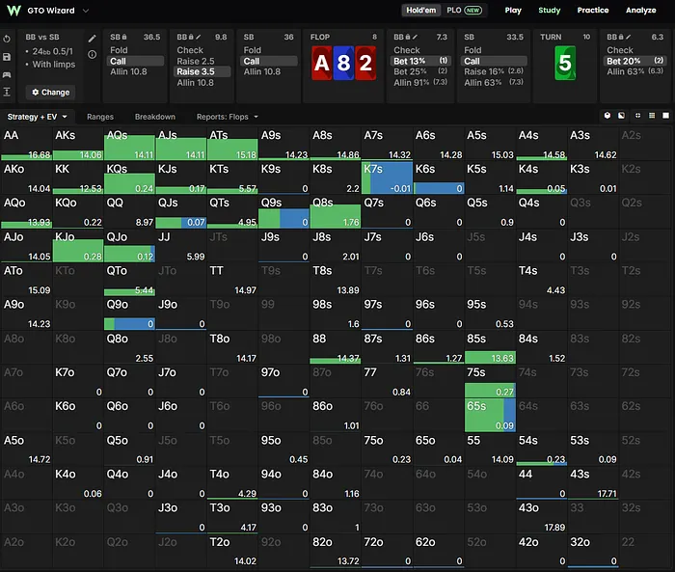Select Bet 20% in the BB 6.3 node
Screen dimensions: 675x572
coord(634,61)
